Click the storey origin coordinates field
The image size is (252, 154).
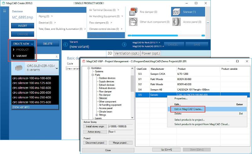[121, 126]
